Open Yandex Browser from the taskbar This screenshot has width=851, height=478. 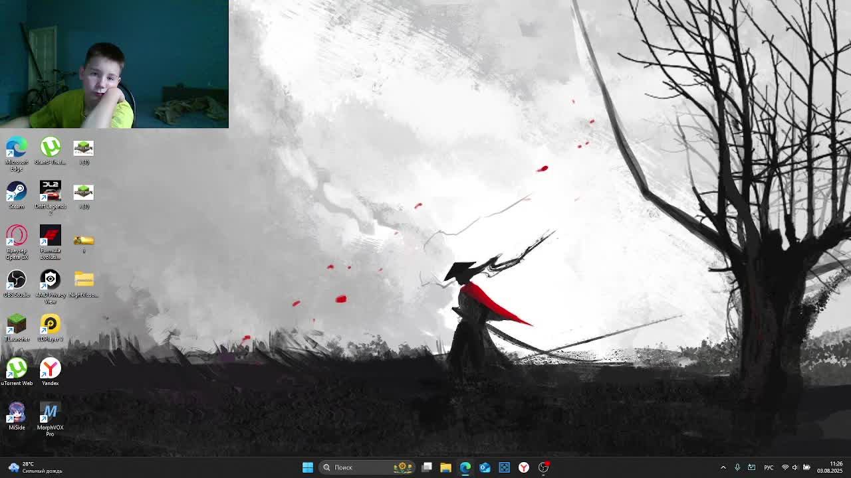tap(524, 467)
